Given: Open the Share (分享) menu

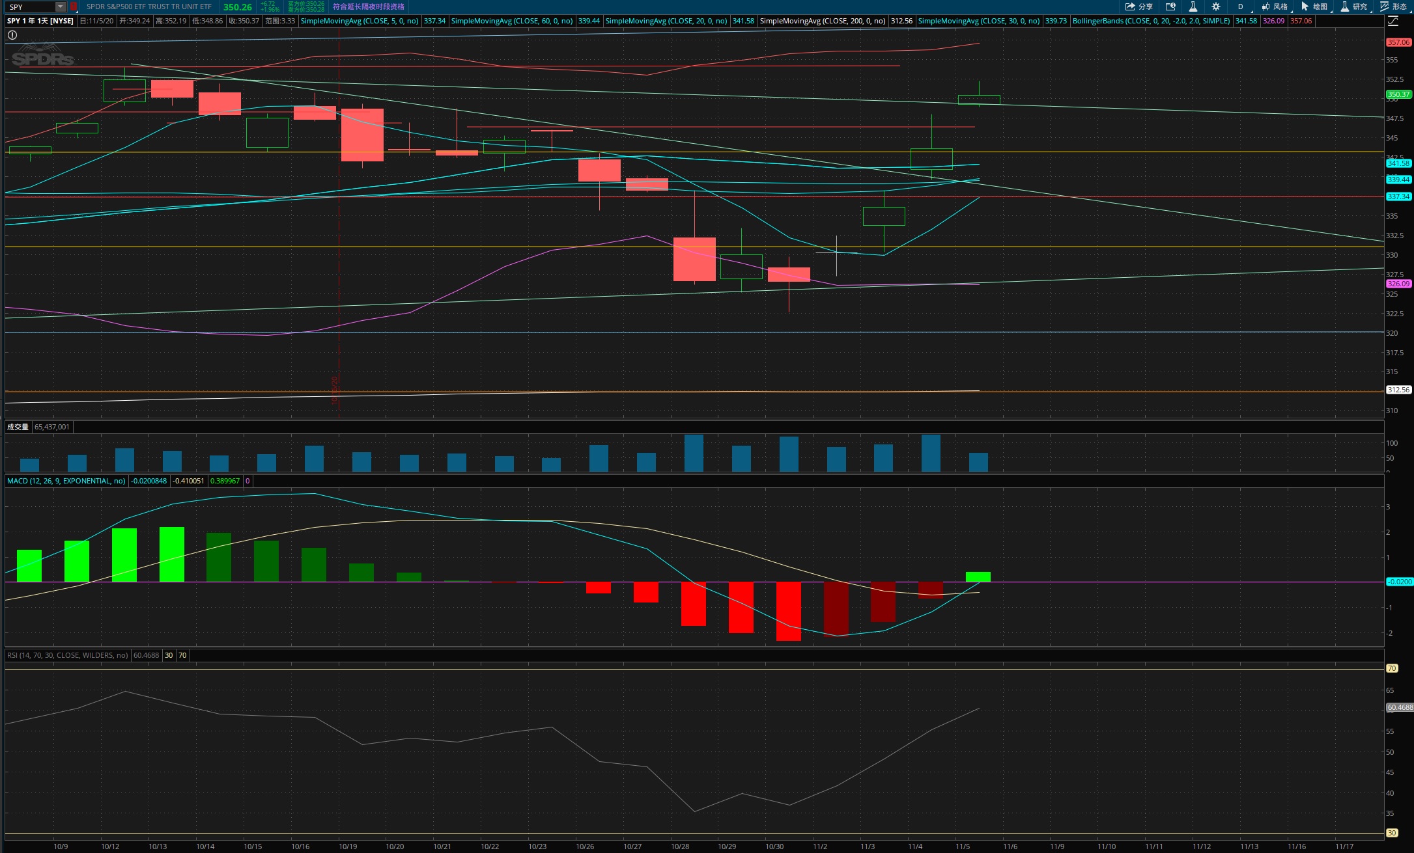Looking at the screenshot, I should [x=1139, y=7].
